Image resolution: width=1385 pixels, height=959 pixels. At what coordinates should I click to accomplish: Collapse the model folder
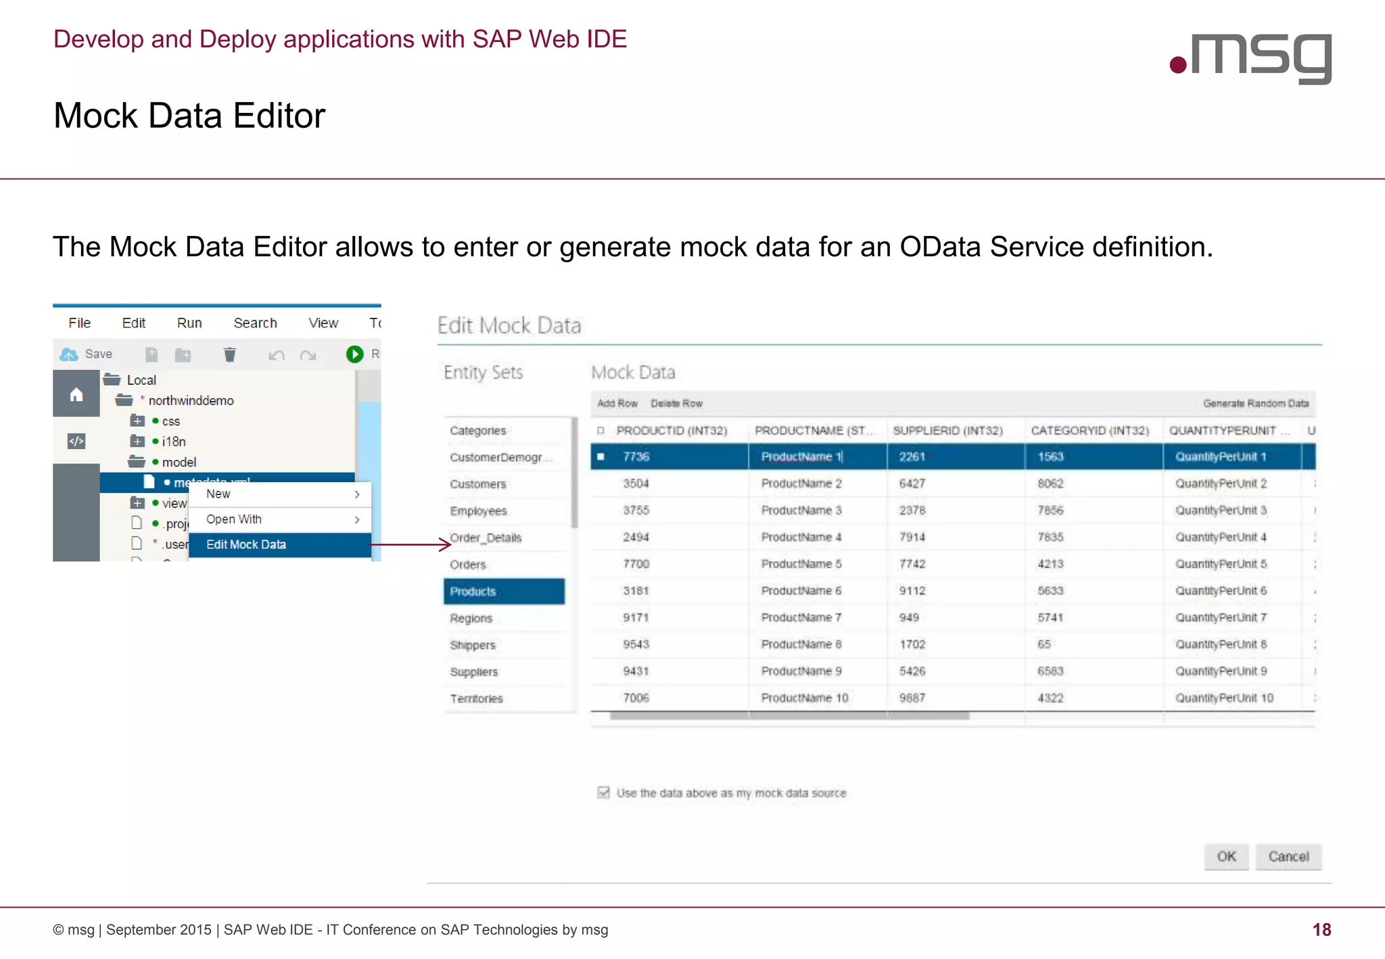137,462
